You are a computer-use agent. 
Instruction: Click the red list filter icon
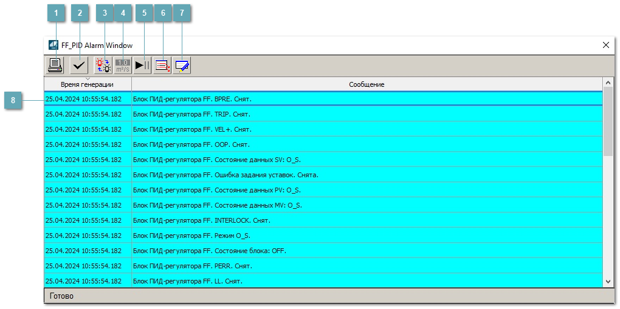tap(162, 65)
